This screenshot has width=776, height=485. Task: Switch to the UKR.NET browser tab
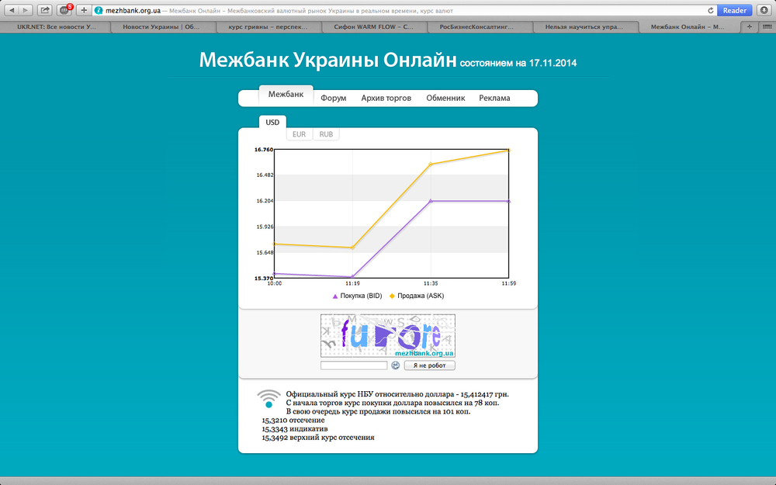pyautogui.click(x=57, y=26)
